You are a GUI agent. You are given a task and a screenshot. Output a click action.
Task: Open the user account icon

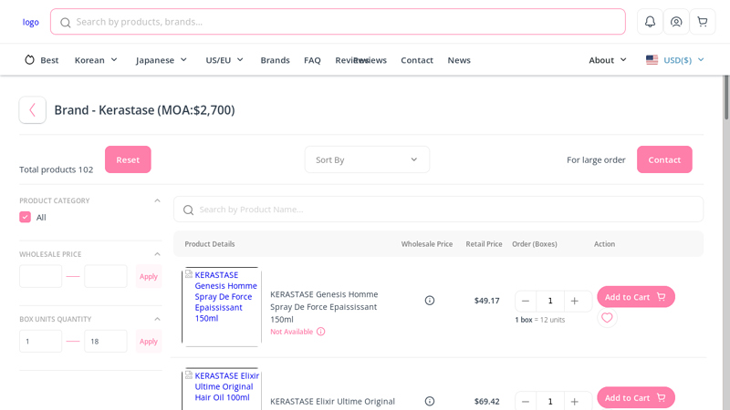pyautogui.click(x=676, y=22)
